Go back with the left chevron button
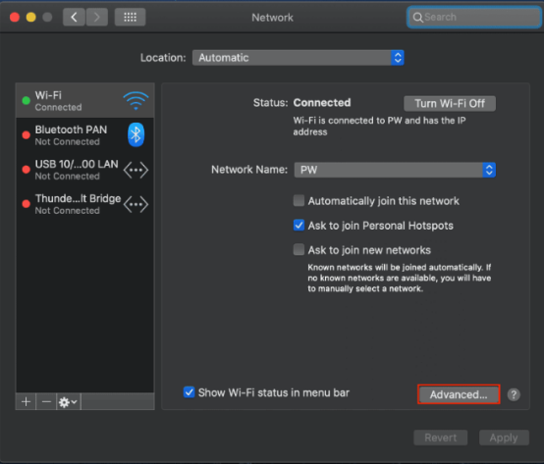 pyautogui.click(x=74, y=17)
